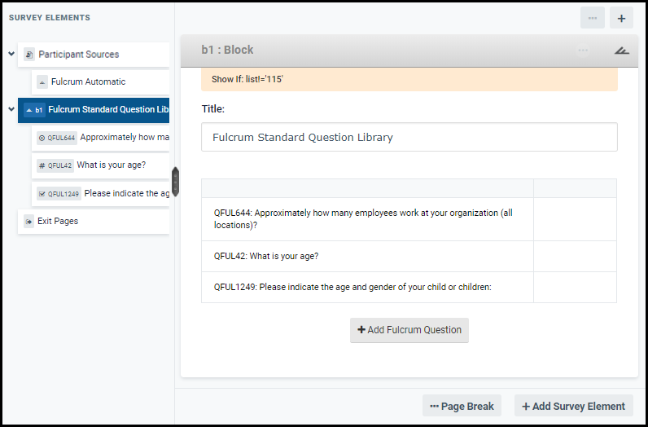Select 'What is your age?' in tree

tap(100, 165)
